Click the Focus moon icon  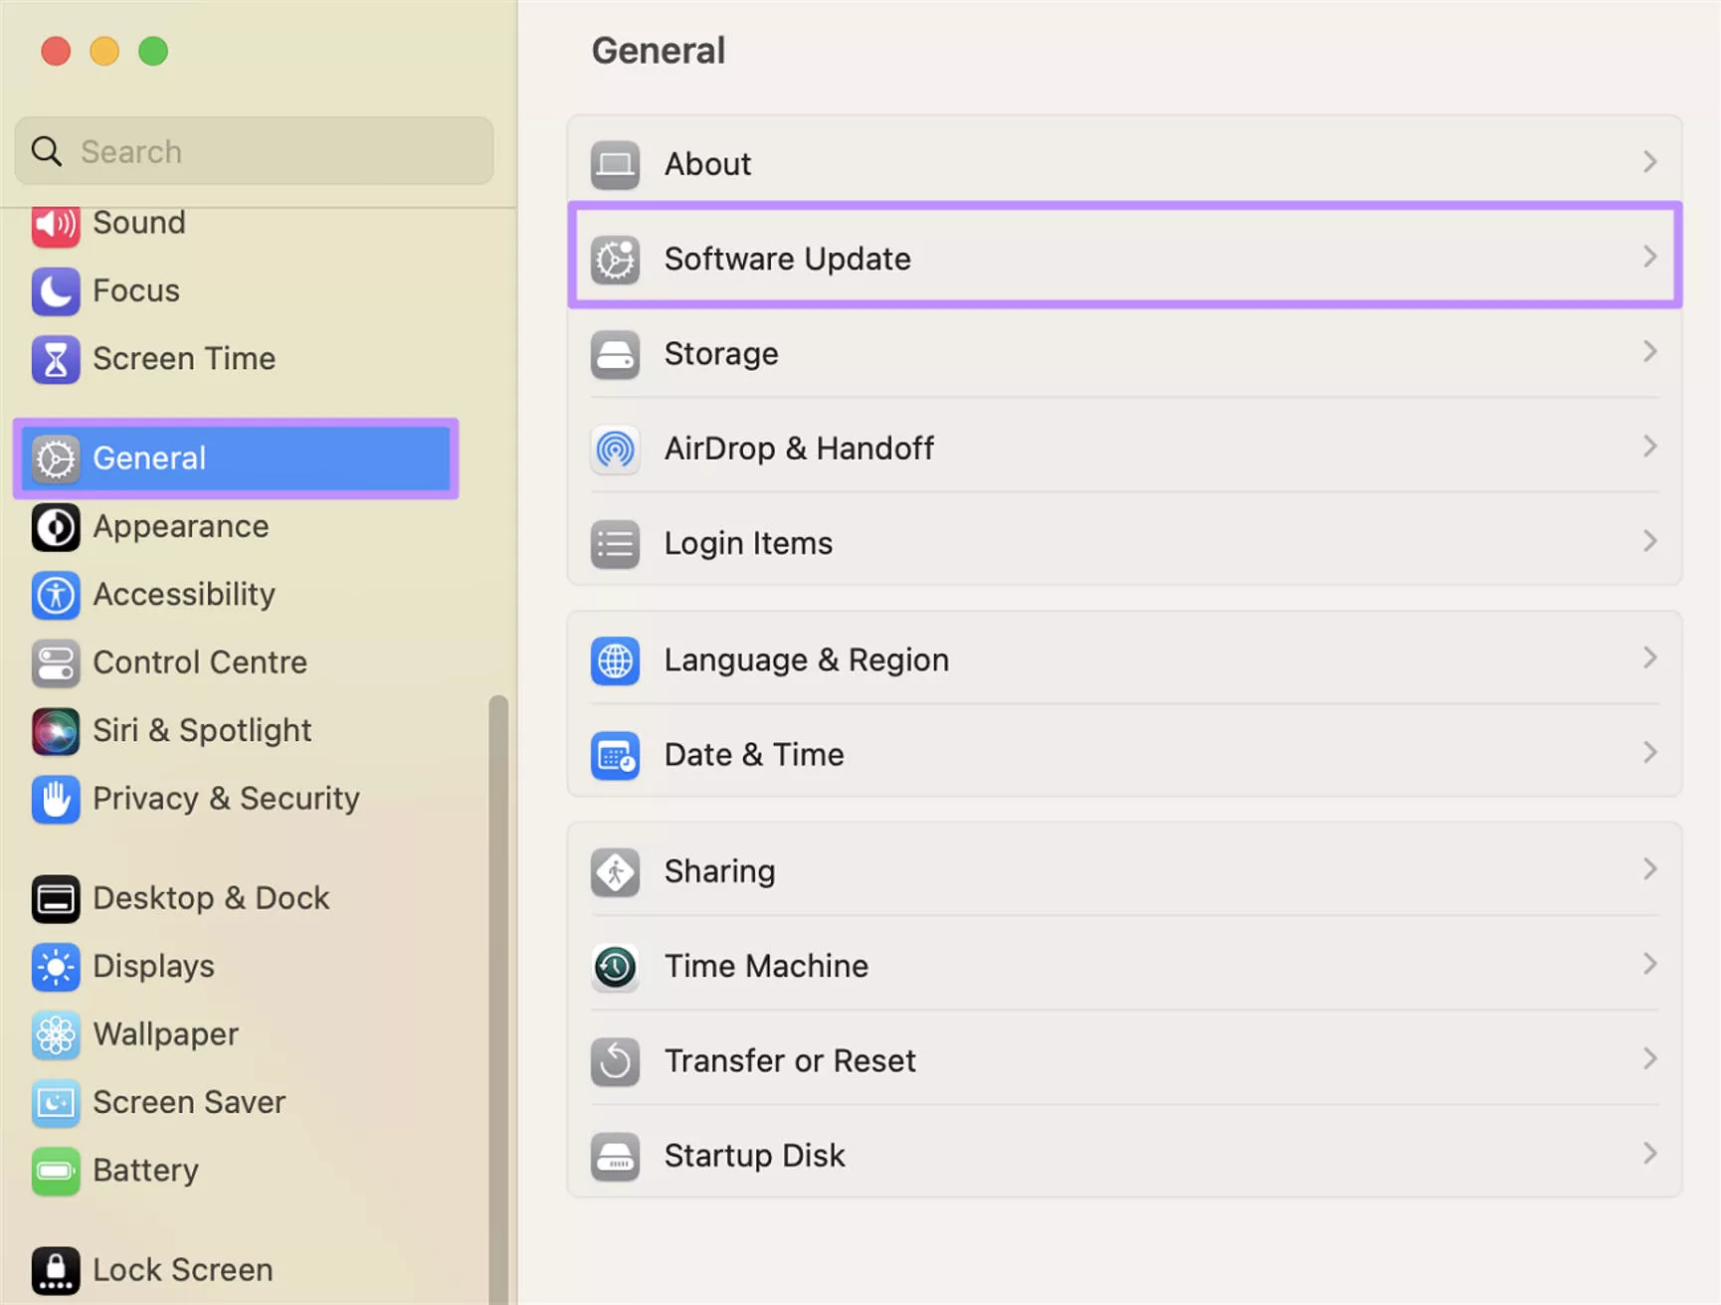coord(56,291)
